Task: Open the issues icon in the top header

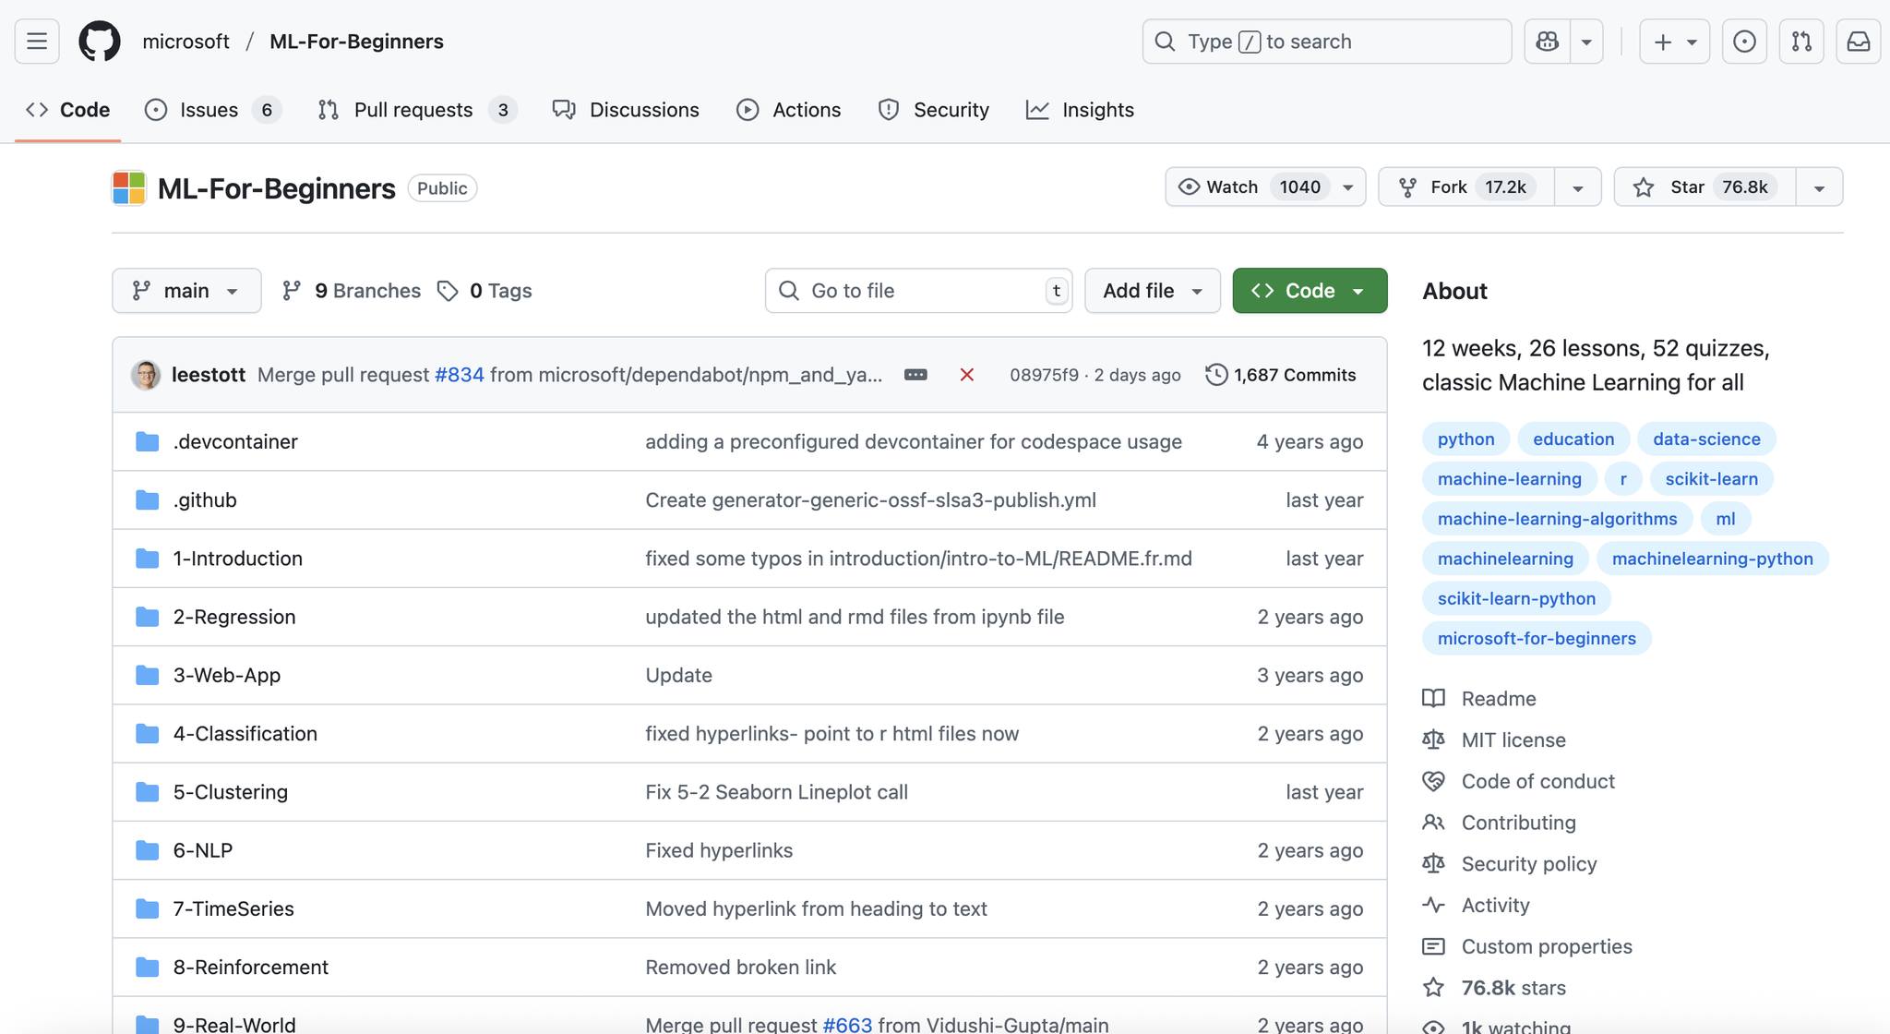Action: (x=1744, y=42)
